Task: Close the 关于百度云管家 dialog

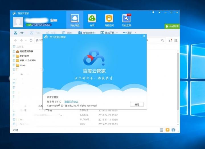Action: (144, 36)
